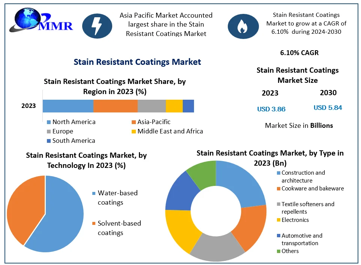Click the North America legend marker
This screenshot has width=361, height=265.
49,122
